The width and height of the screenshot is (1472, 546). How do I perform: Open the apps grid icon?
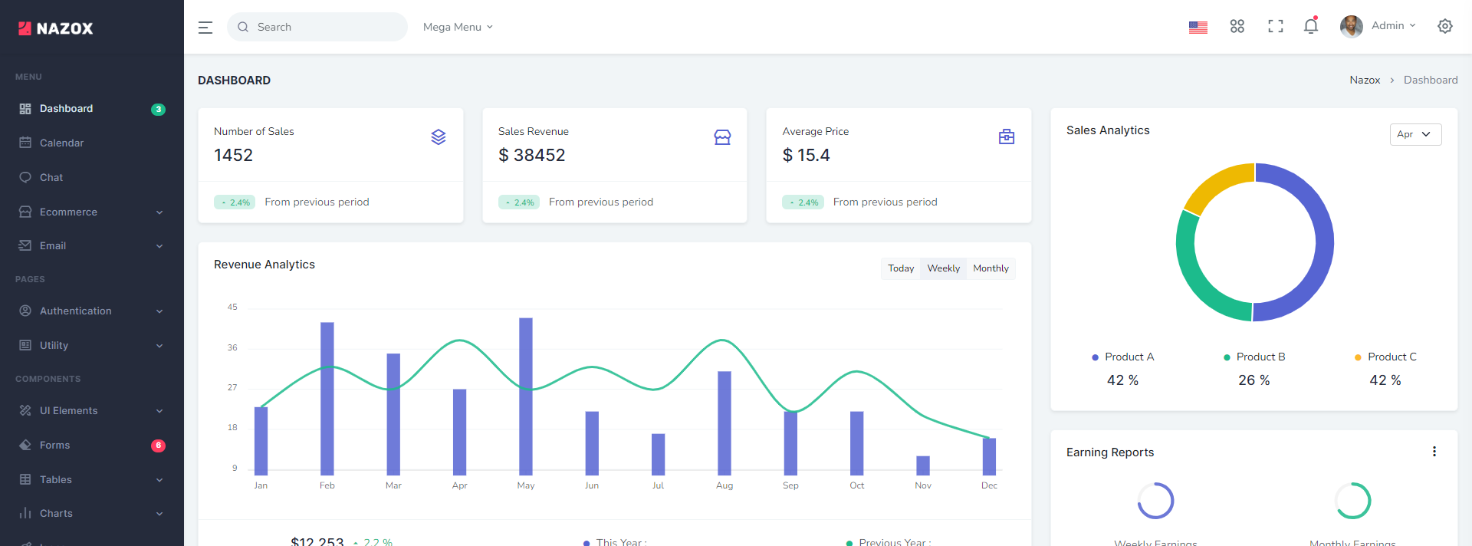1237,27
